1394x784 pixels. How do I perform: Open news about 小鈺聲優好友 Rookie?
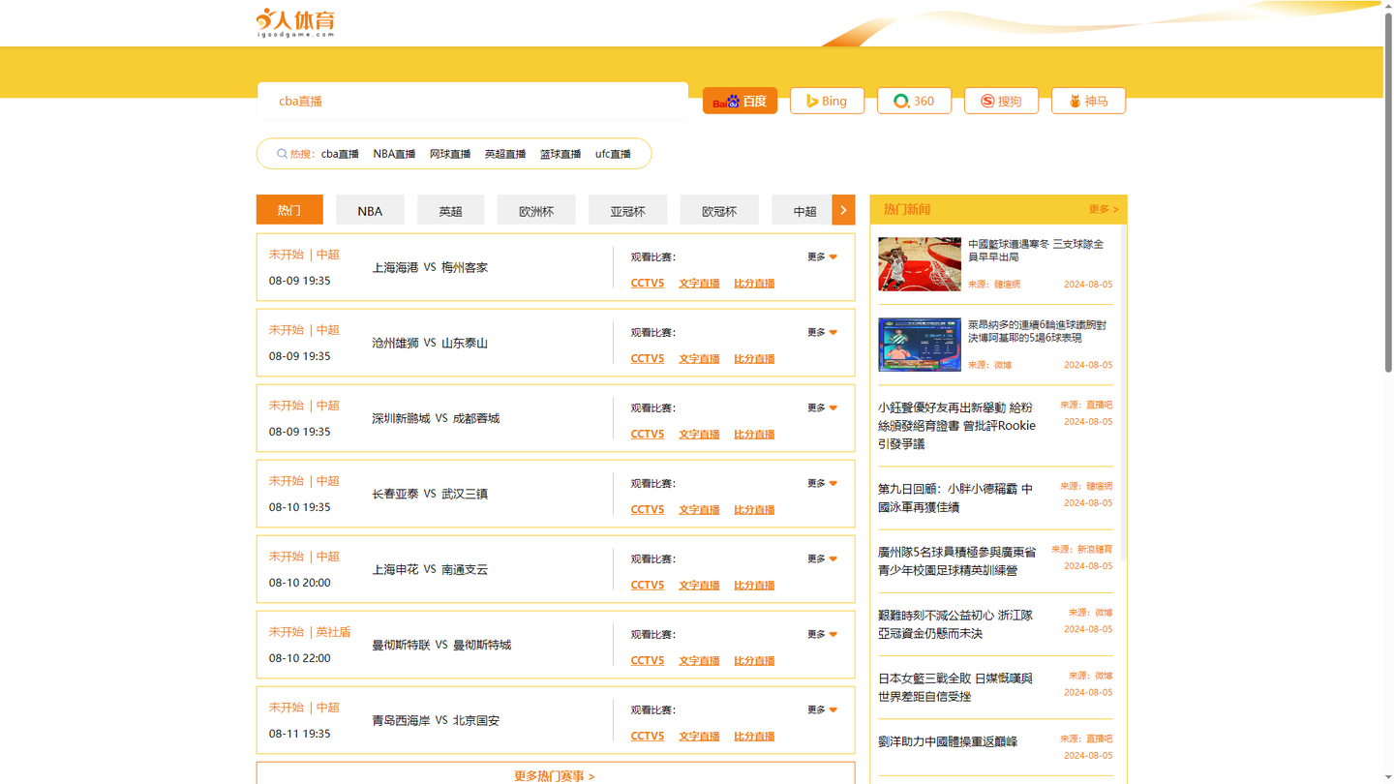956,426
